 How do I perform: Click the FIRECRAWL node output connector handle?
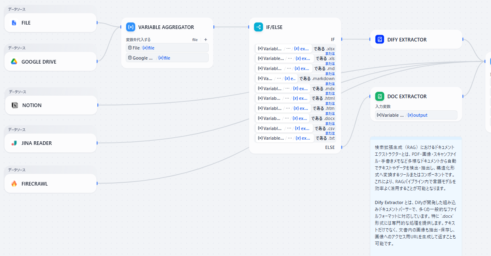coord(97,184)
